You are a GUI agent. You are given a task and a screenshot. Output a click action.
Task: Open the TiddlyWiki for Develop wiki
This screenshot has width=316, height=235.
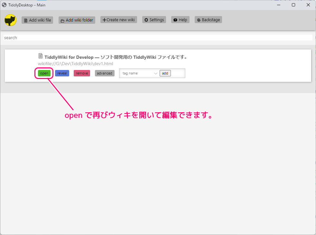pos(44,73)
